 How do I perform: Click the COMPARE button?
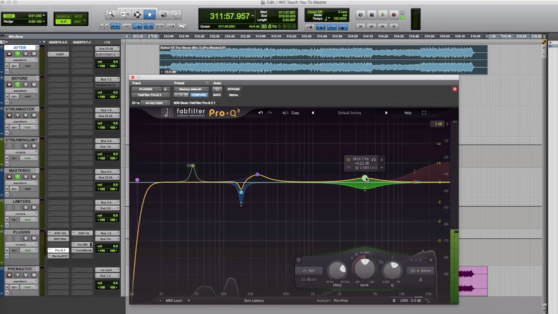[x=199, y=95]
